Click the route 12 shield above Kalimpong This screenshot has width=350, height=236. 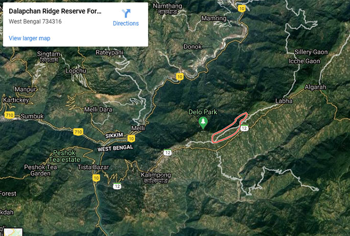click(168, 152)
